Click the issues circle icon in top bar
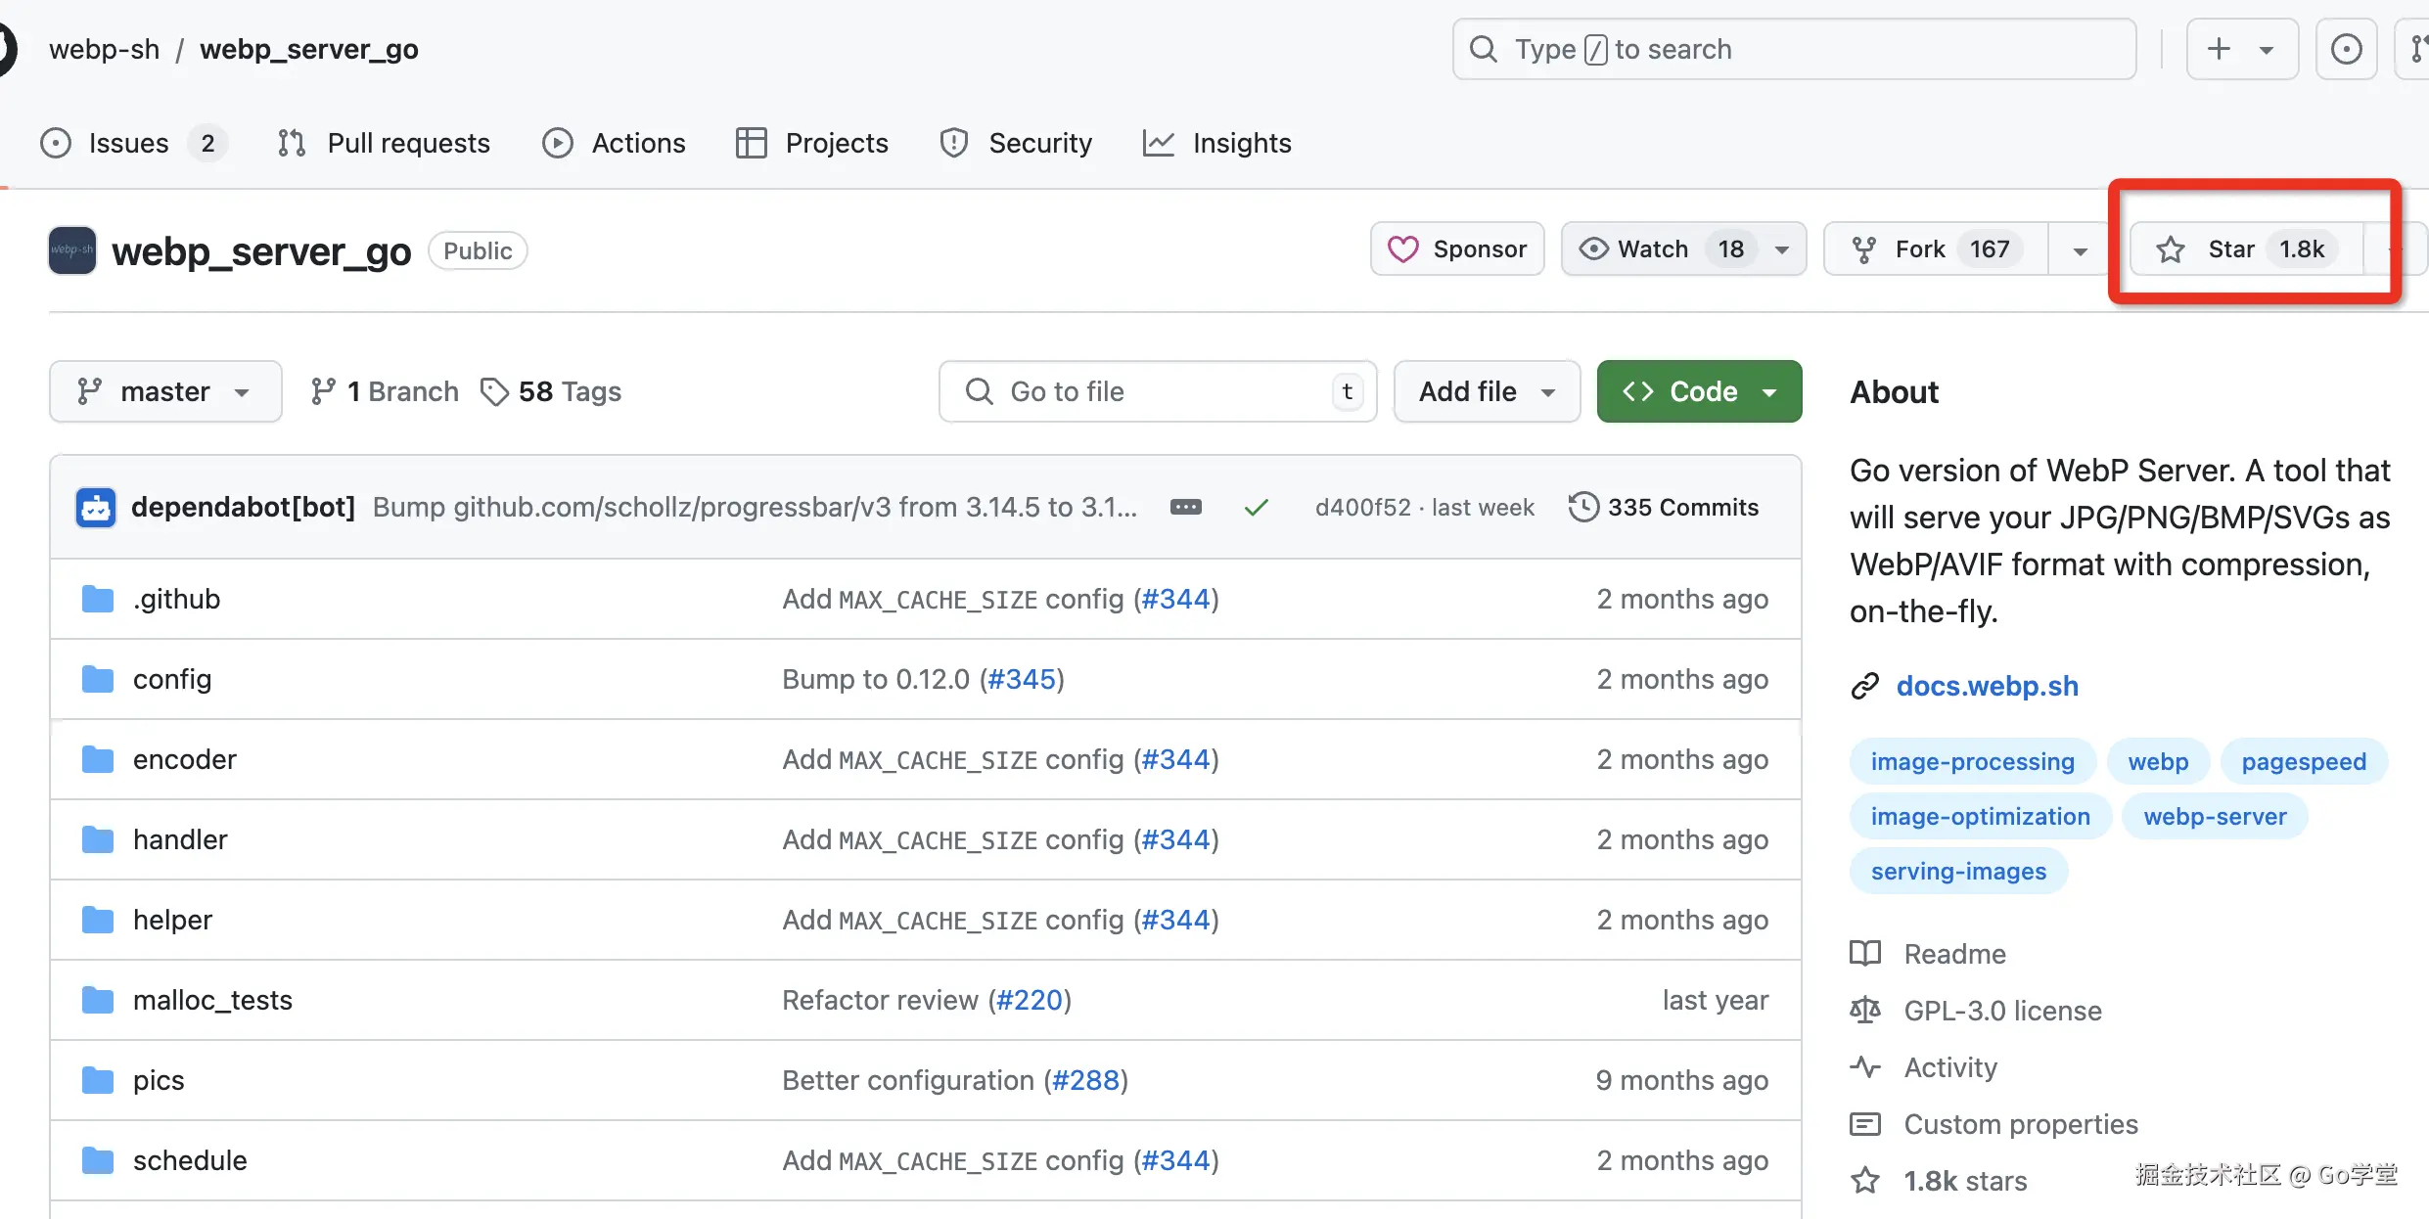The height and width of the screenshot is (1219, 2429). click(2346, 49)
